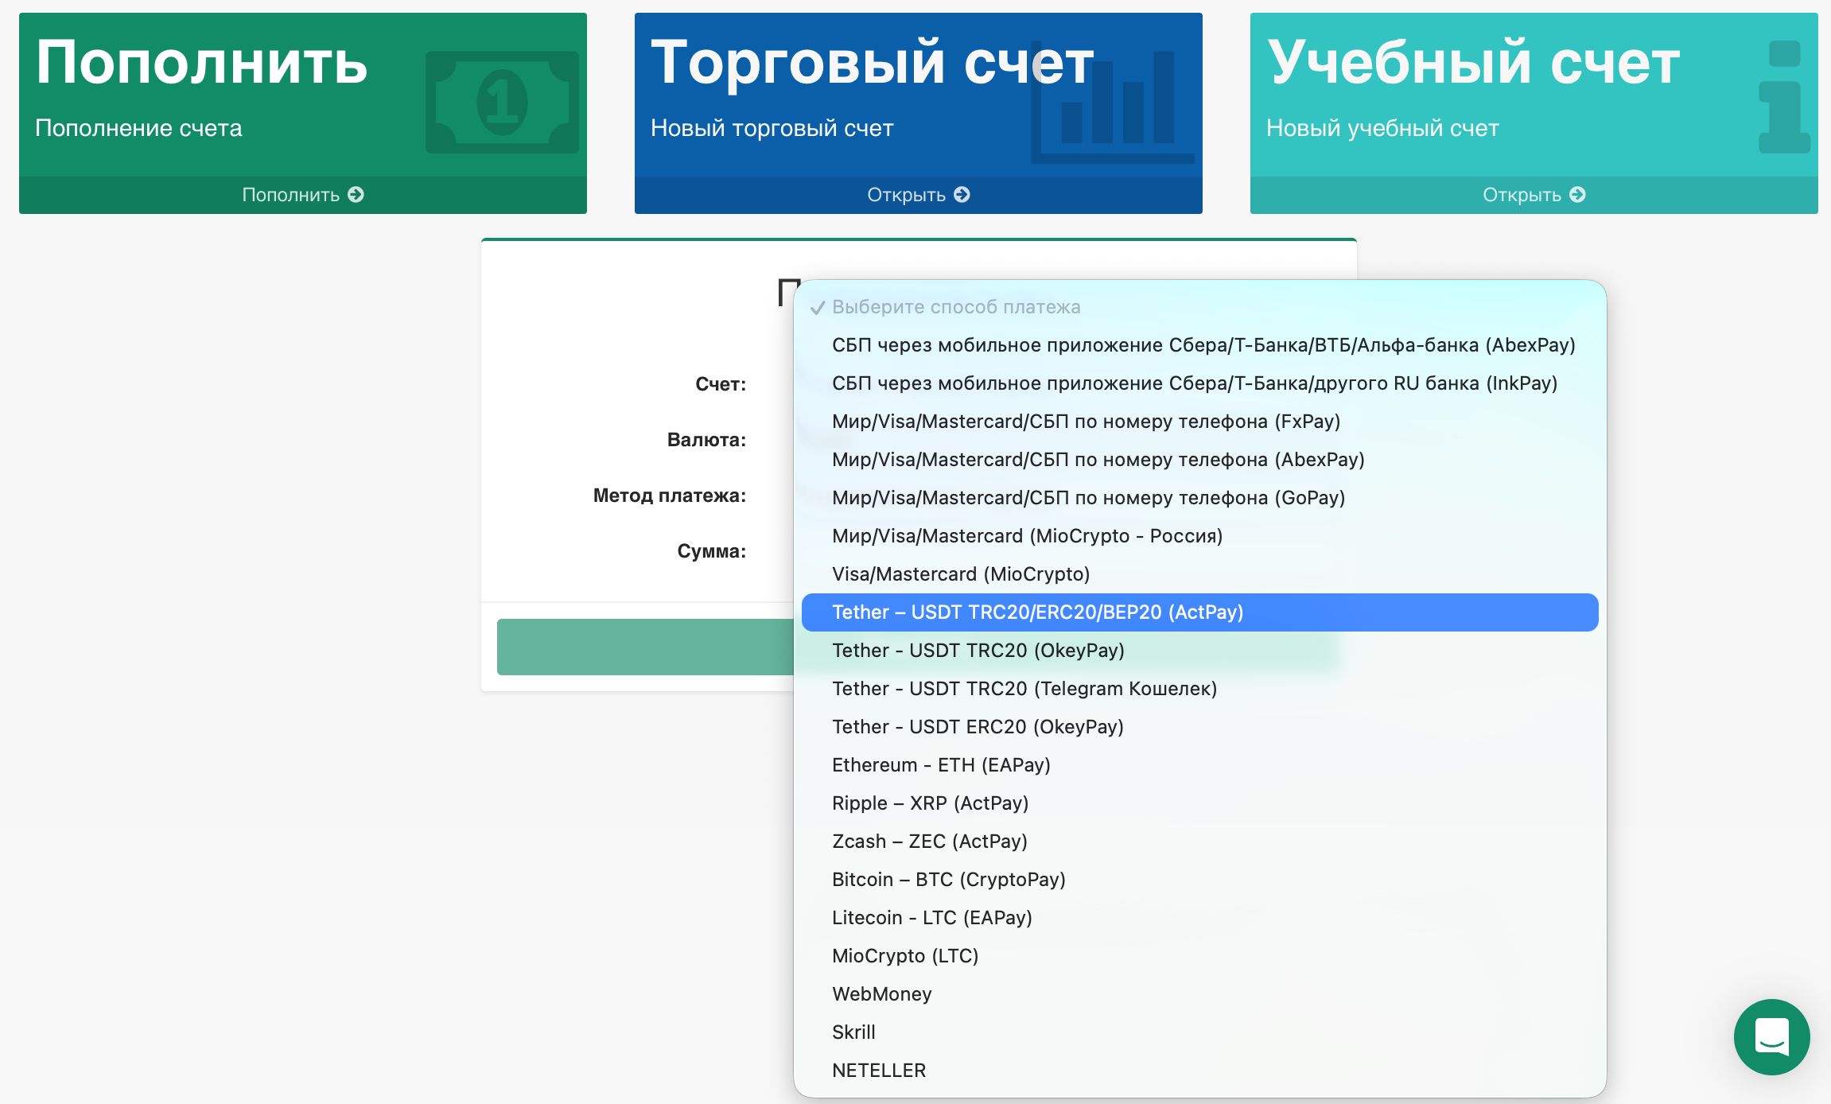Select the NETELLER payment option
This screenshot has height=1104, width=1831.
click(x=879, y=1070)
